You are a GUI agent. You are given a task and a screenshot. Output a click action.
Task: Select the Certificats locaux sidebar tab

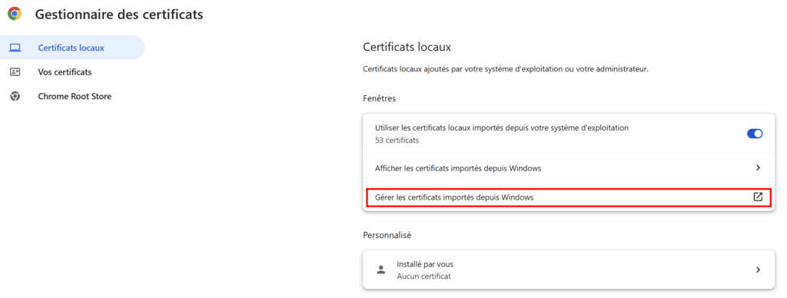72,48
